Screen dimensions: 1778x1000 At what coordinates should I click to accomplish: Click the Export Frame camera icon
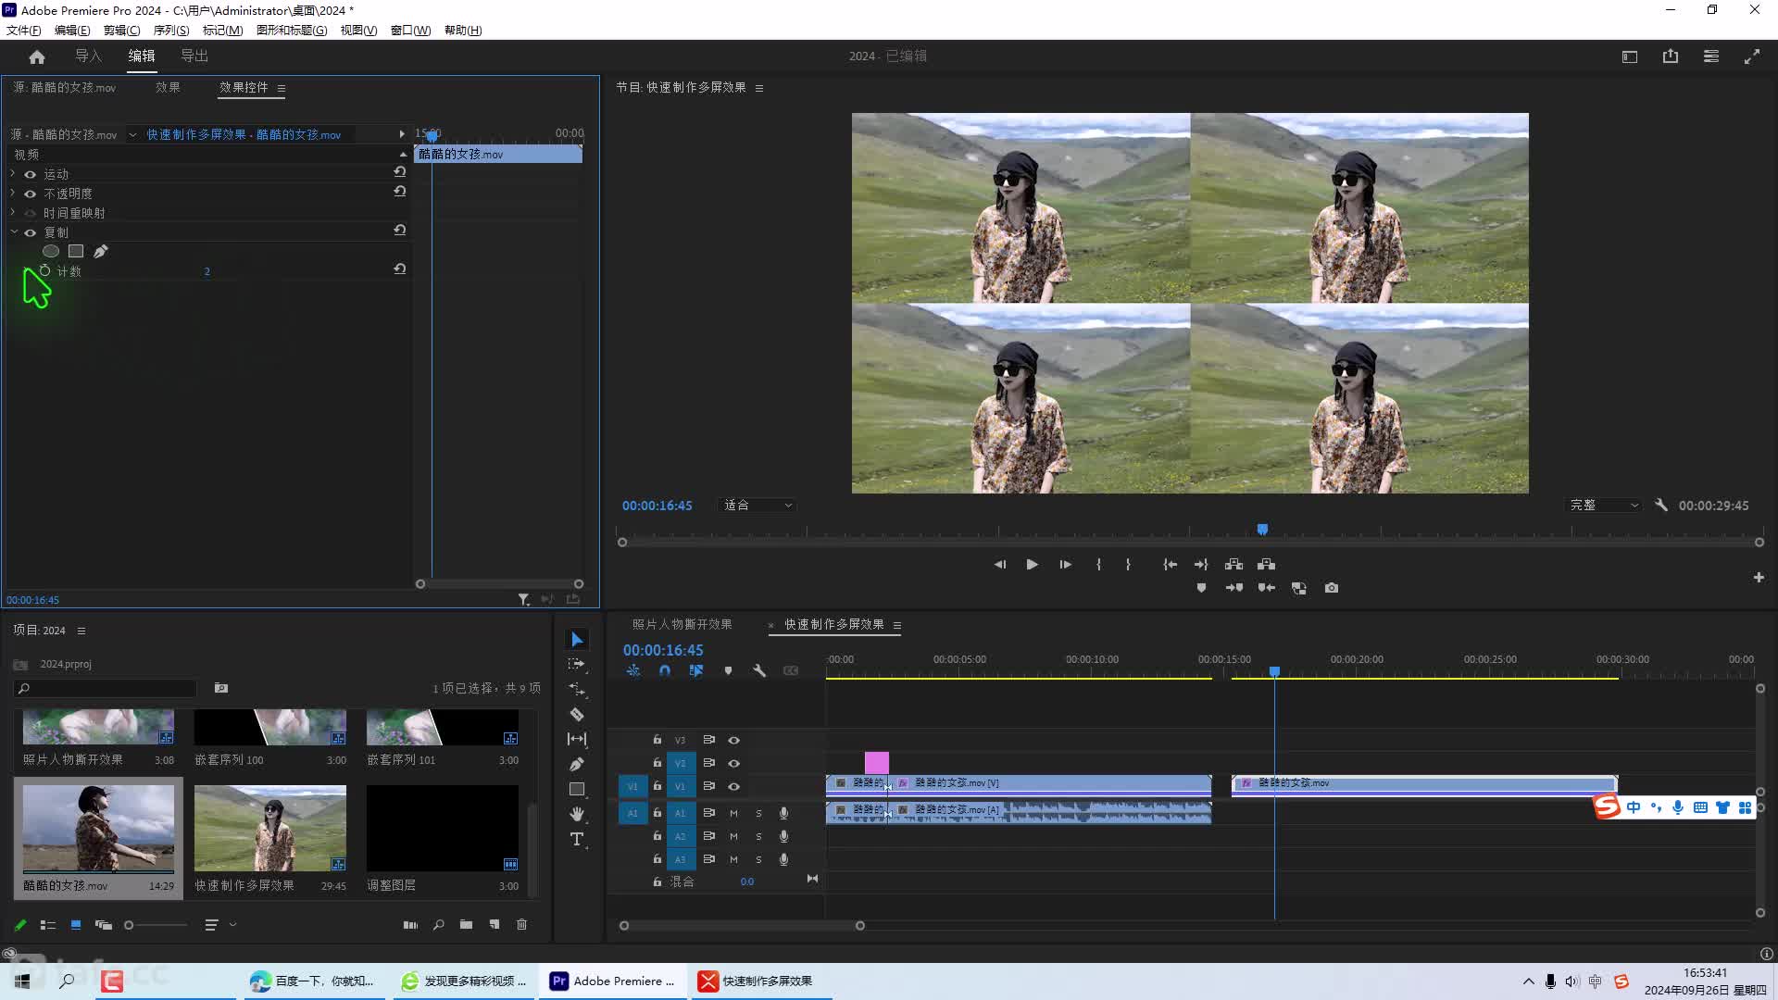coord(1332,588)
